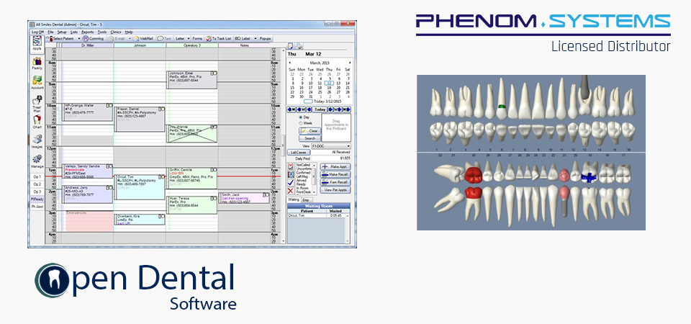Image resolution: width=691 pixels, height=324 pixels.
Task: Click the View Pat Appts button
Action: coord(335,189)
